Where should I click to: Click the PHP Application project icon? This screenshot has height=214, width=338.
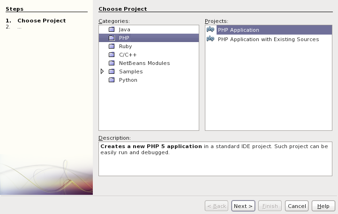point(210,30)
